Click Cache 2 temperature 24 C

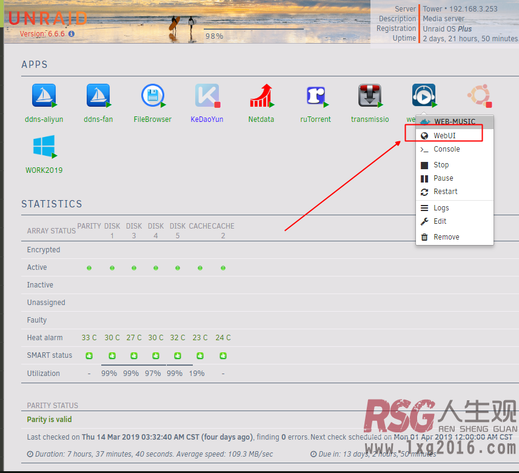pyautogui.click(x=223, y=338)
